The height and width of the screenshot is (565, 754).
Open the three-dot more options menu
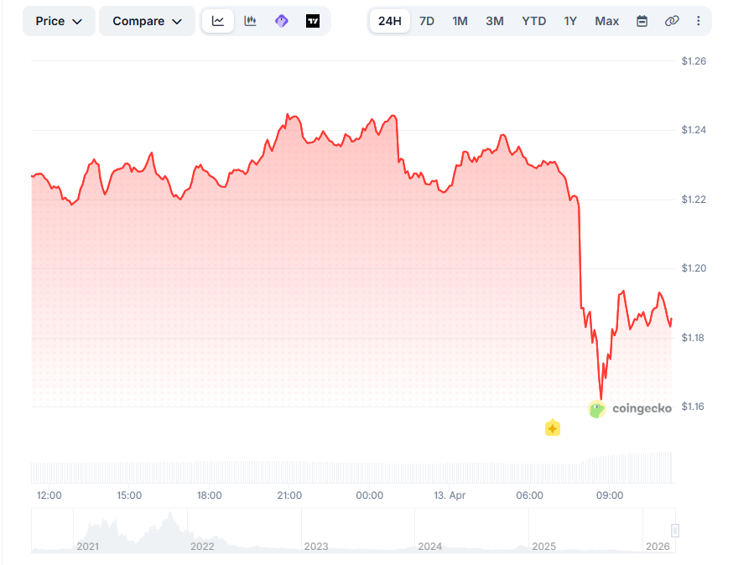699,21
